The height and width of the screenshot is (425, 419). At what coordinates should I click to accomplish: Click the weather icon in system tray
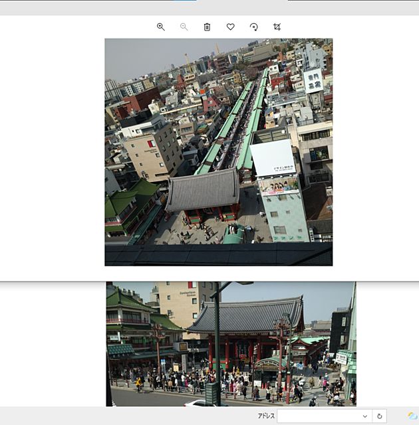412,416
